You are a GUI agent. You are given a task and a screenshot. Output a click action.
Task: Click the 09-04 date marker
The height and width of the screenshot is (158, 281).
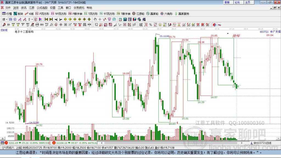coord(270,35)
